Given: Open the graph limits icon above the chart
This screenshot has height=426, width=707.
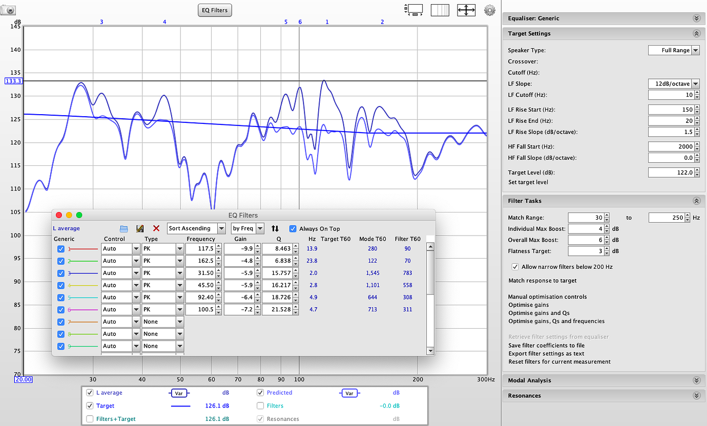Looking at the screenshot, I should (414, 10).
